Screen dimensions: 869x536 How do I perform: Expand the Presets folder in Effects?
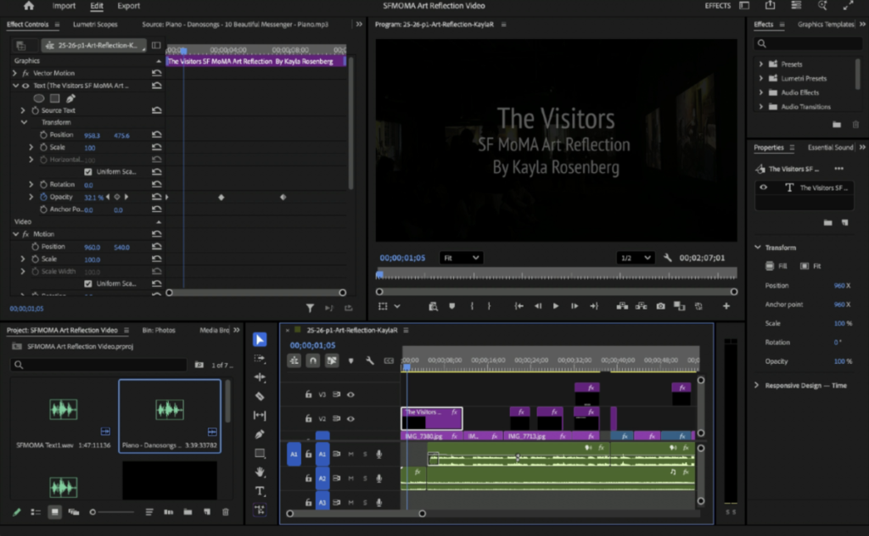click(x=761, y=64)
